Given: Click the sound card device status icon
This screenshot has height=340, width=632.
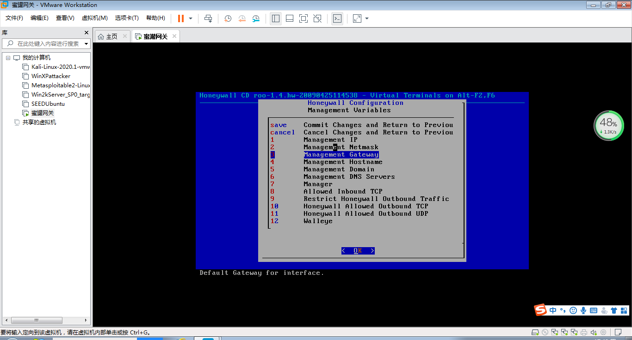Looking at the screenshot, I should tap(594, 332).
